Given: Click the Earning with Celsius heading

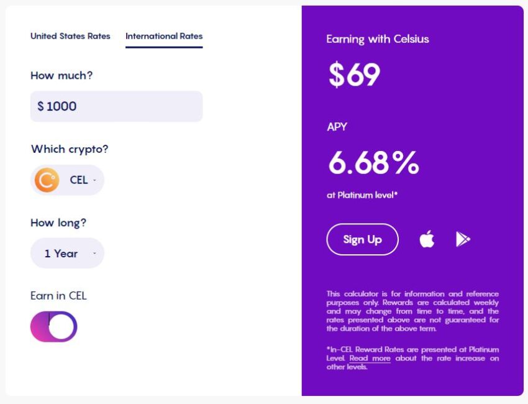Looking at the screenshot, I should coord(378,39).
